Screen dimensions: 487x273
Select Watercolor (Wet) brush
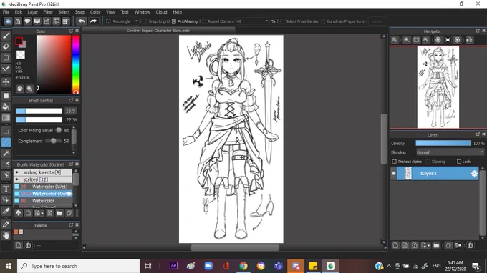pyautogui.click(x=43, y=187)
